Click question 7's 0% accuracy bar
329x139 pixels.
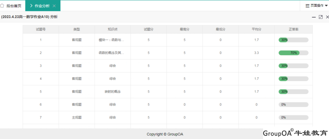point(293,117)
